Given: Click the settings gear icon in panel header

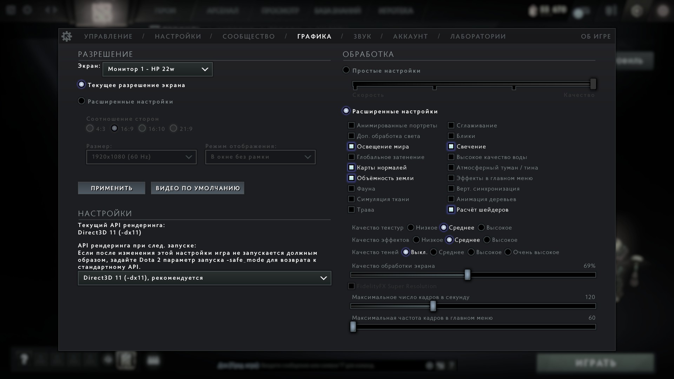Looking at the screenshot, I should click(67, 36).
